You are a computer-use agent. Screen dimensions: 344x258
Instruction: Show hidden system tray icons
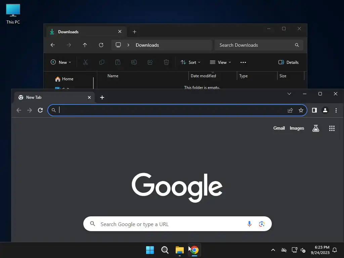[x=273, y=250]
